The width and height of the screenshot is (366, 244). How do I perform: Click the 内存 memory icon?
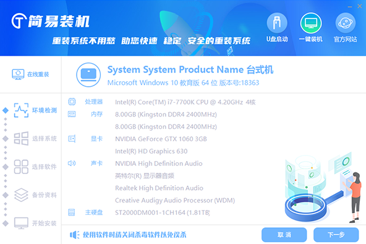coord(72,114)
